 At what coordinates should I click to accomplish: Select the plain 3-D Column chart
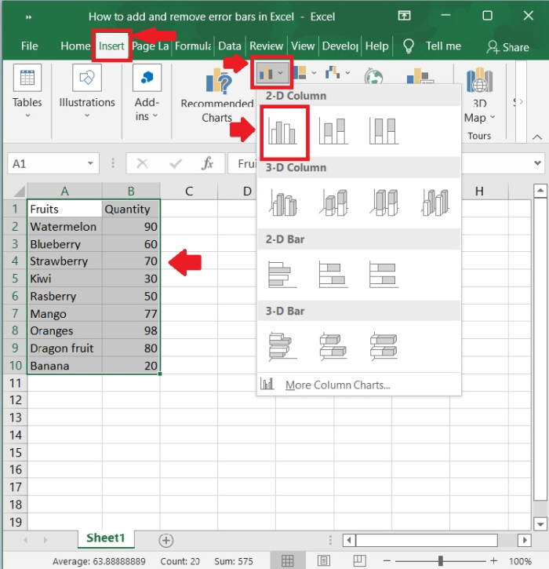[435, 202]
